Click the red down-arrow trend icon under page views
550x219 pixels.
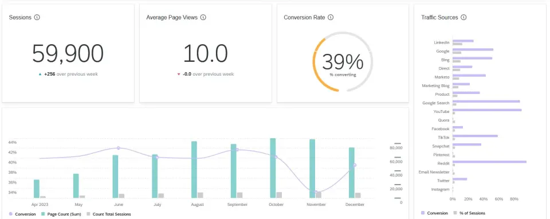coord(179,74)
